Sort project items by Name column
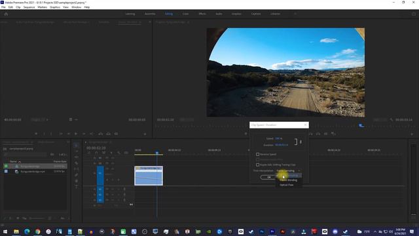 coord(13,161)
